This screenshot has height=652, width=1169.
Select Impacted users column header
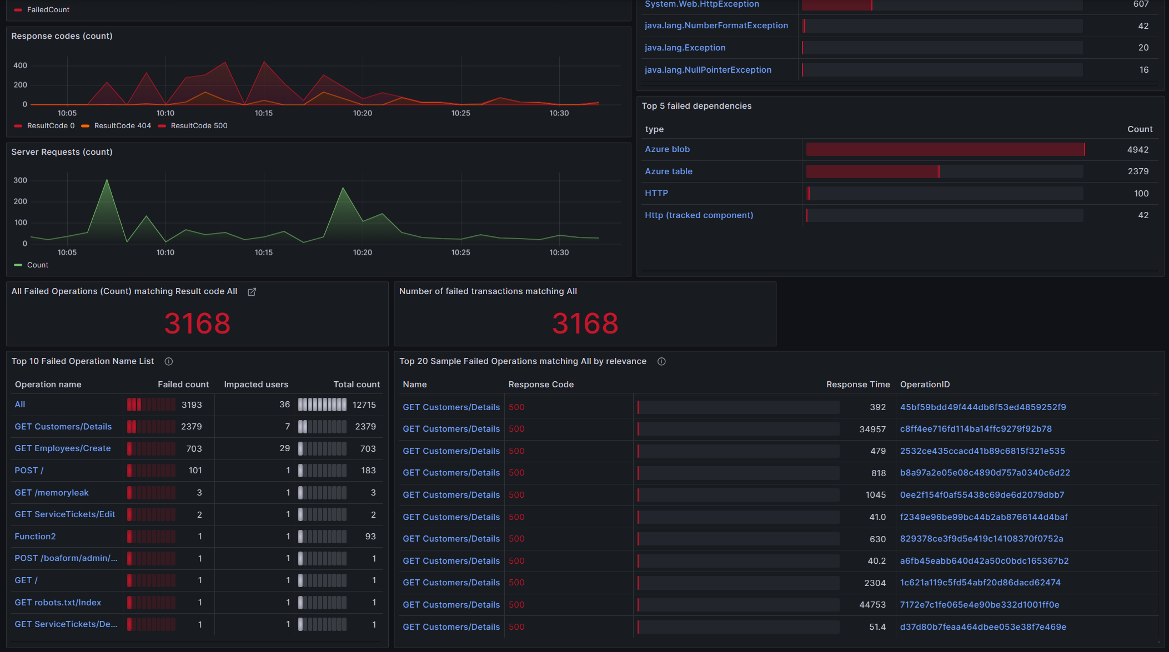tap(255, 385)
